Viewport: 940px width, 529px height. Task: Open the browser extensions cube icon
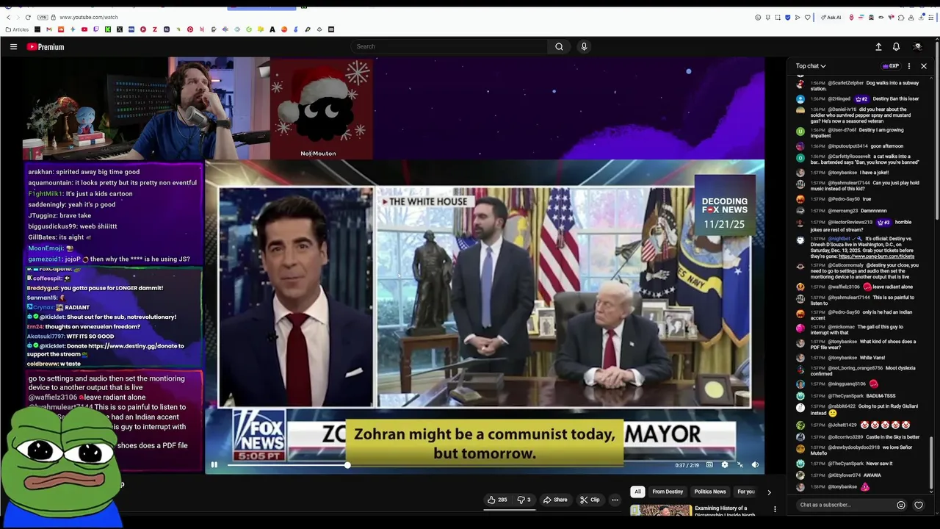click(901, 17)
